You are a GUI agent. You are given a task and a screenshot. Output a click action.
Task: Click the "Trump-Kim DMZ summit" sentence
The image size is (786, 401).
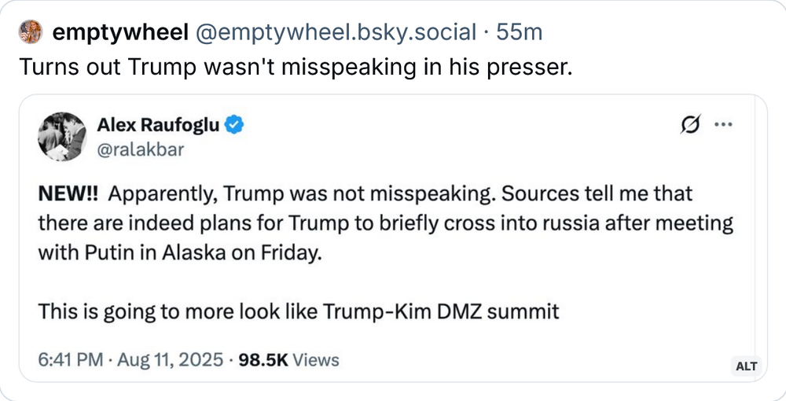pyautogui.click(x=299, y=311)
